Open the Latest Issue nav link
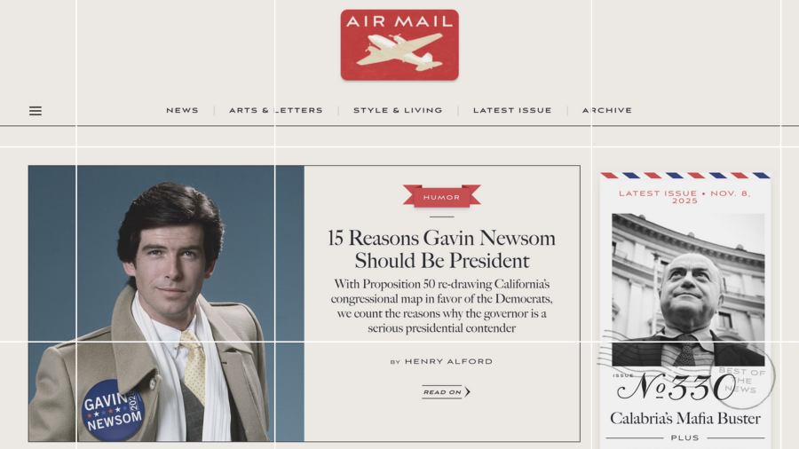 (512, 110)
